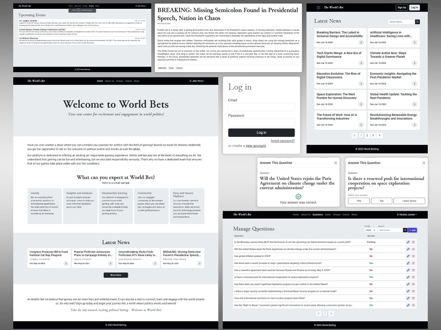The width and height of the screenshot is (441, 330).
Task: Edit the global inflation peaked question
Action: [x=408, y=256]
